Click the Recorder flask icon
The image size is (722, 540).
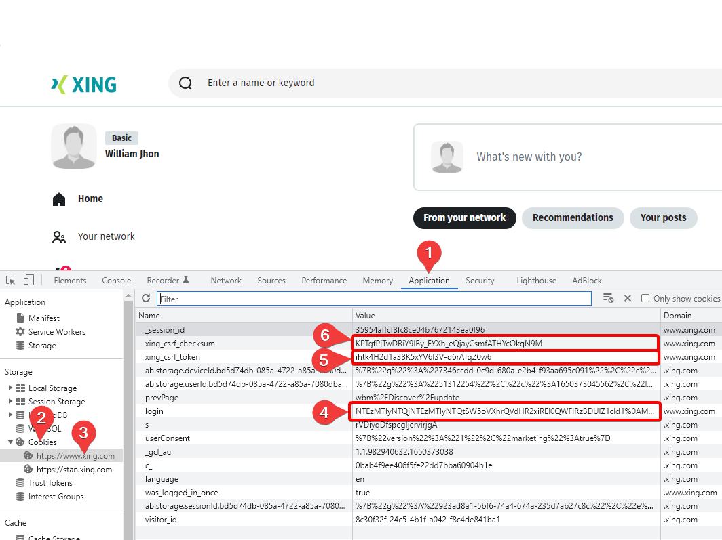(186, 279)
